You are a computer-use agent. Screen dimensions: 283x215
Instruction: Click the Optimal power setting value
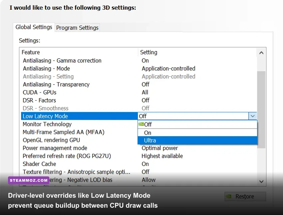pyautogui.click(x=160, y=148)
